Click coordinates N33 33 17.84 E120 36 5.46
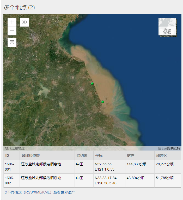This screenshot has height=200, width=183. [x=106, y=180]
